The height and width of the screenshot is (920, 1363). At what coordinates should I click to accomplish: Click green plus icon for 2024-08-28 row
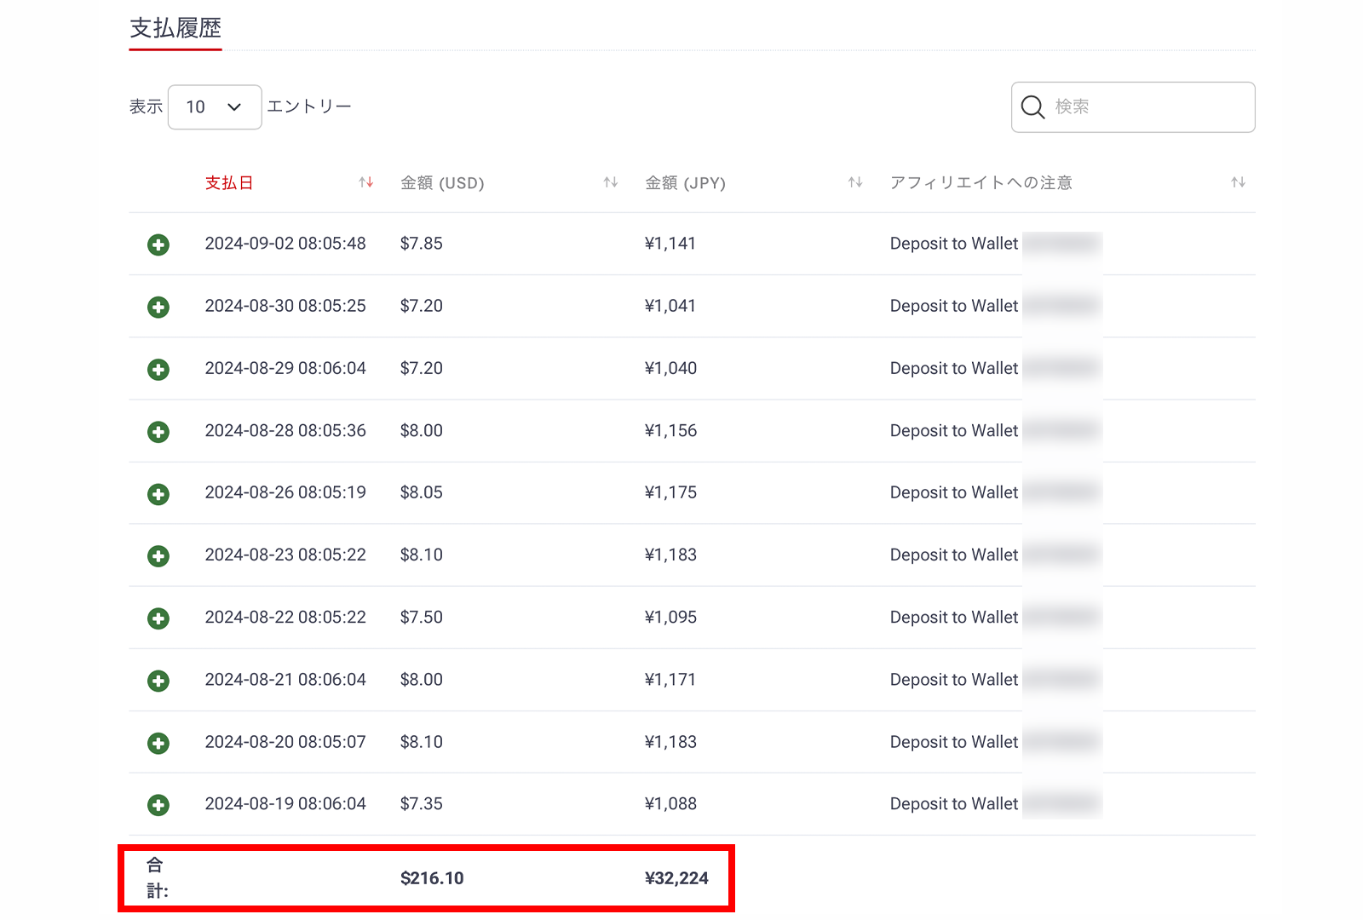tap(158, 432)
